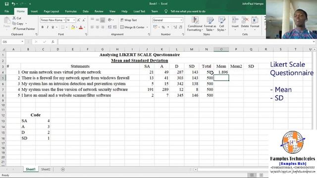This screenshot has height=178, width=317.
Task: Click Middle Align icon
Action: 97,20
